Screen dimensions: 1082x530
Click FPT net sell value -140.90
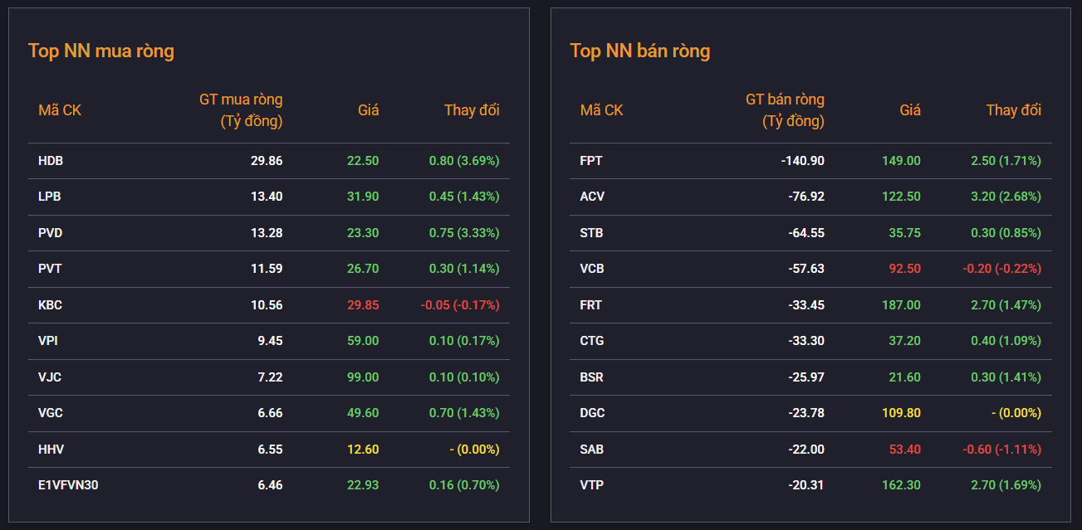pyautogui.click(x=803, y=161)
